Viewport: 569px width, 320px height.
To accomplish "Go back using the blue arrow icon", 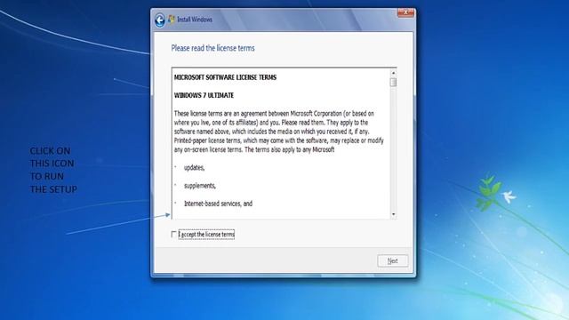I will 160,20.
